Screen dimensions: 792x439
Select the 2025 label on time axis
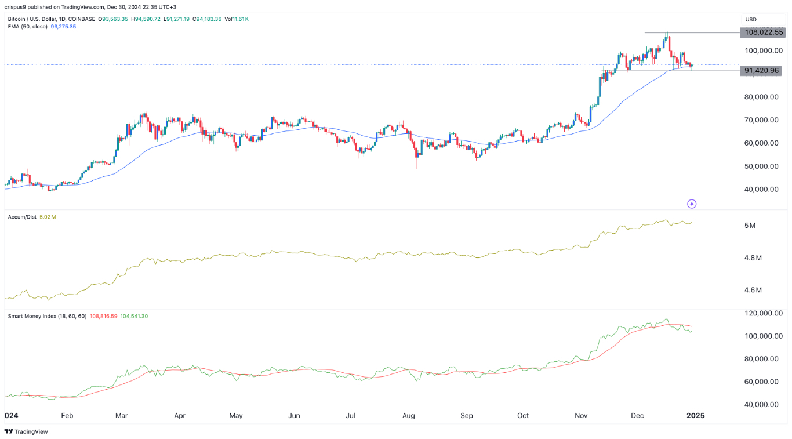pos(695,416)
